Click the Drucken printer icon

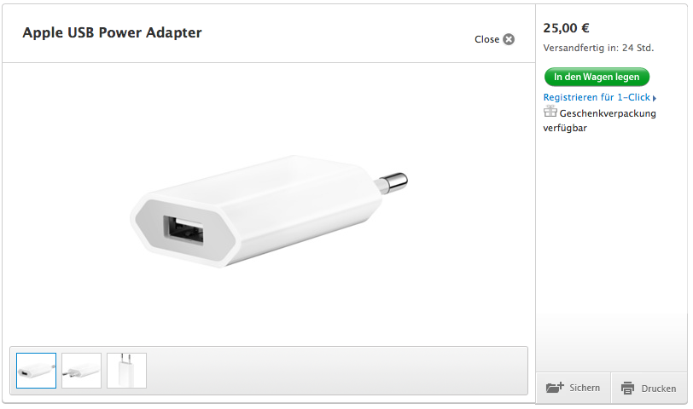tap(627, 389)
